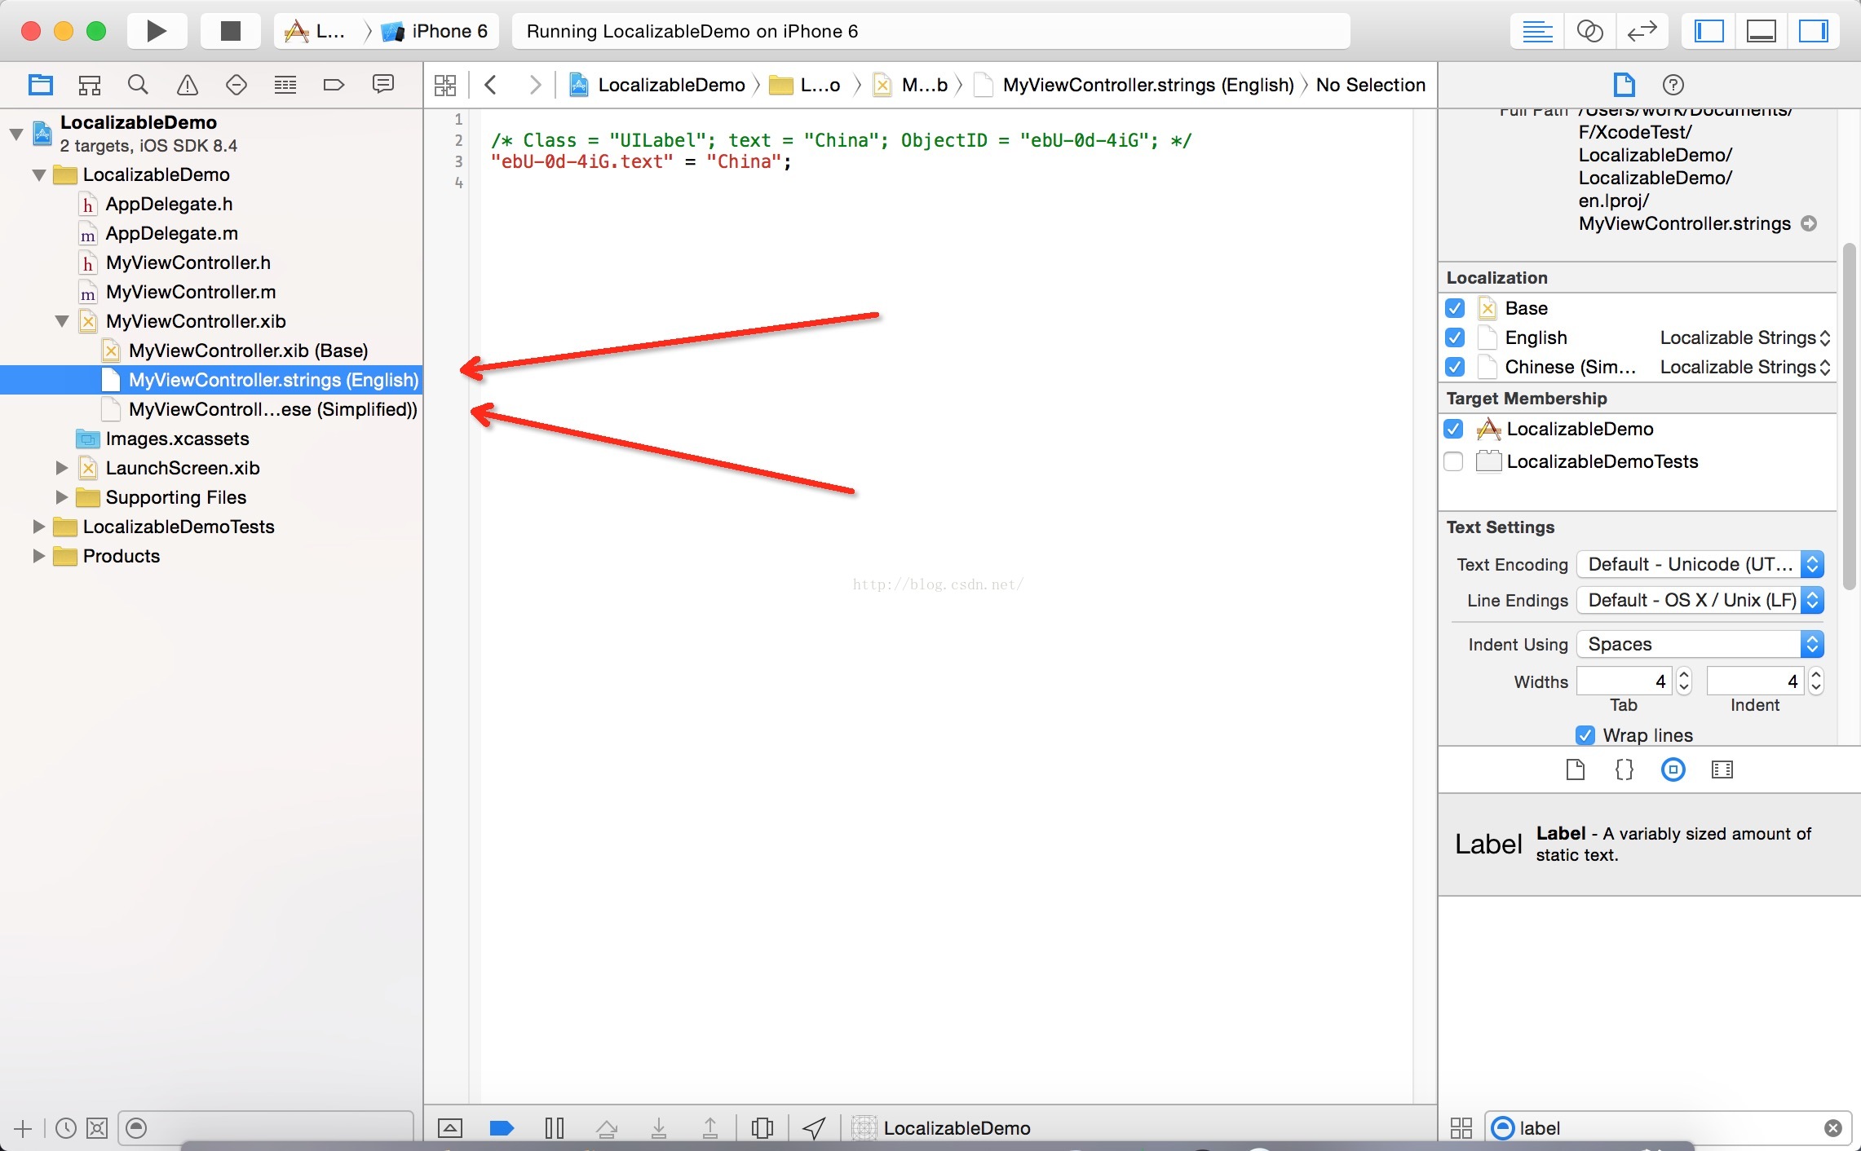Screen dimensions: 1861x1151
Task: Open MyViewController.xib (Base) file
Action: (248, 351)
